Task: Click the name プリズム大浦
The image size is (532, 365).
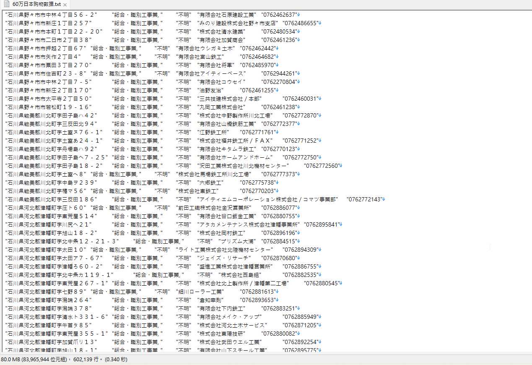Action: (238, 241)
